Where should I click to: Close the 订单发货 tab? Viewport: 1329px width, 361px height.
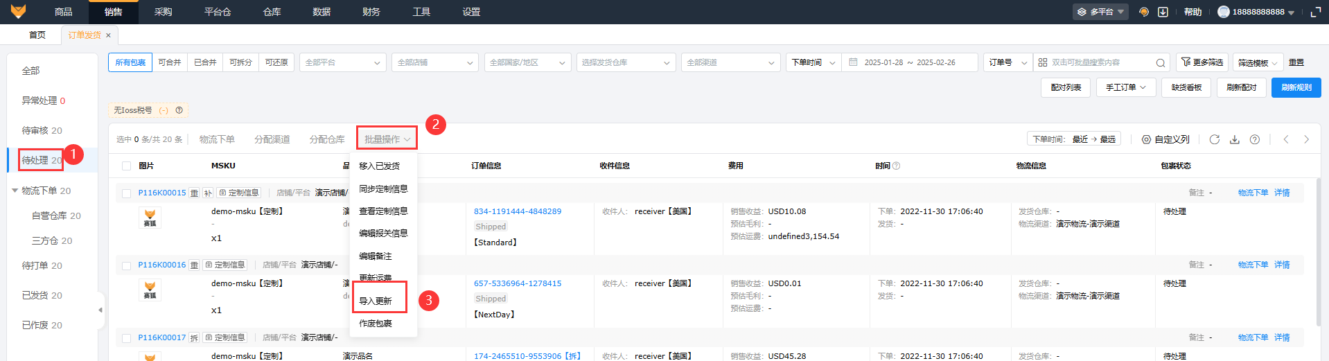[108, 35]
